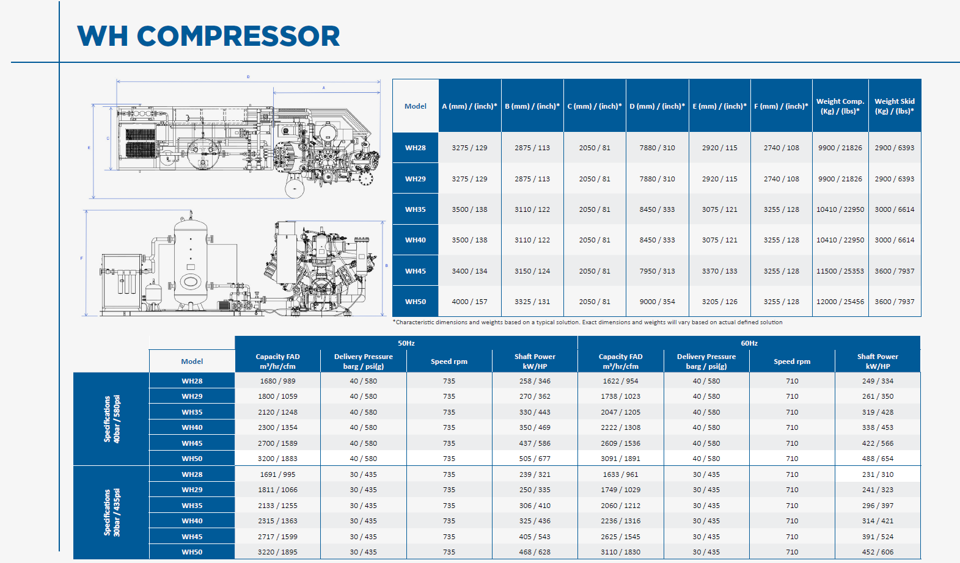
Task: Click the A (mm) / (inch) column header
Action: [x=469, y=106]
